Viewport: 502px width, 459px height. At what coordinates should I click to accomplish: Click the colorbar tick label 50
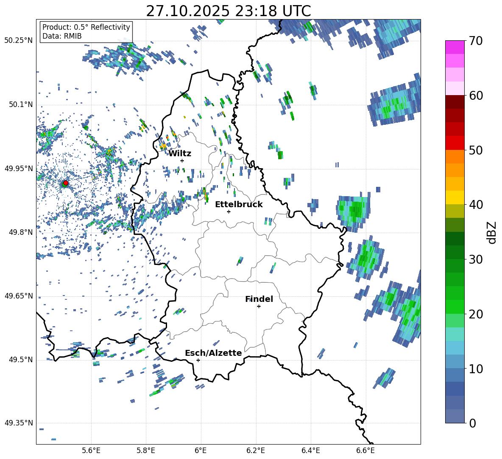(x=476, y=150)
